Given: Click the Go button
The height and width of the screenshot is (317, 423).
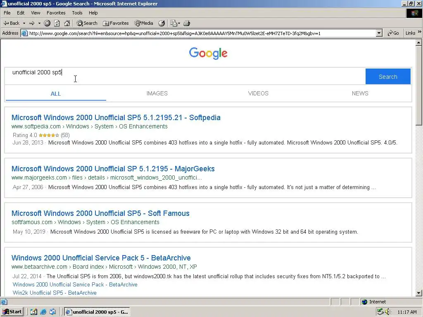Looking at the screenshot, I should tap(393, 33).
